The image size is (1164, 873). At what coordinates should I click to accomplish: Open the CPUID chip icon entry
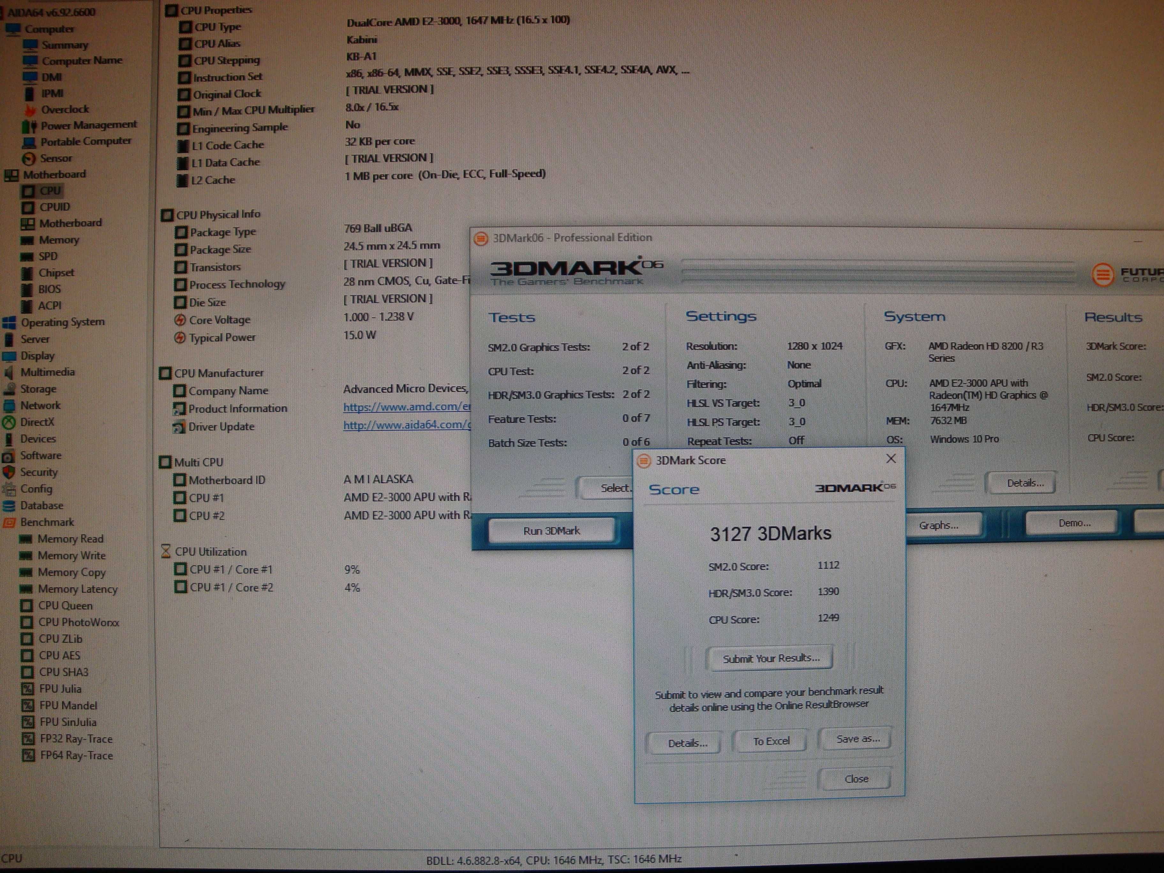tap(28, 207)
